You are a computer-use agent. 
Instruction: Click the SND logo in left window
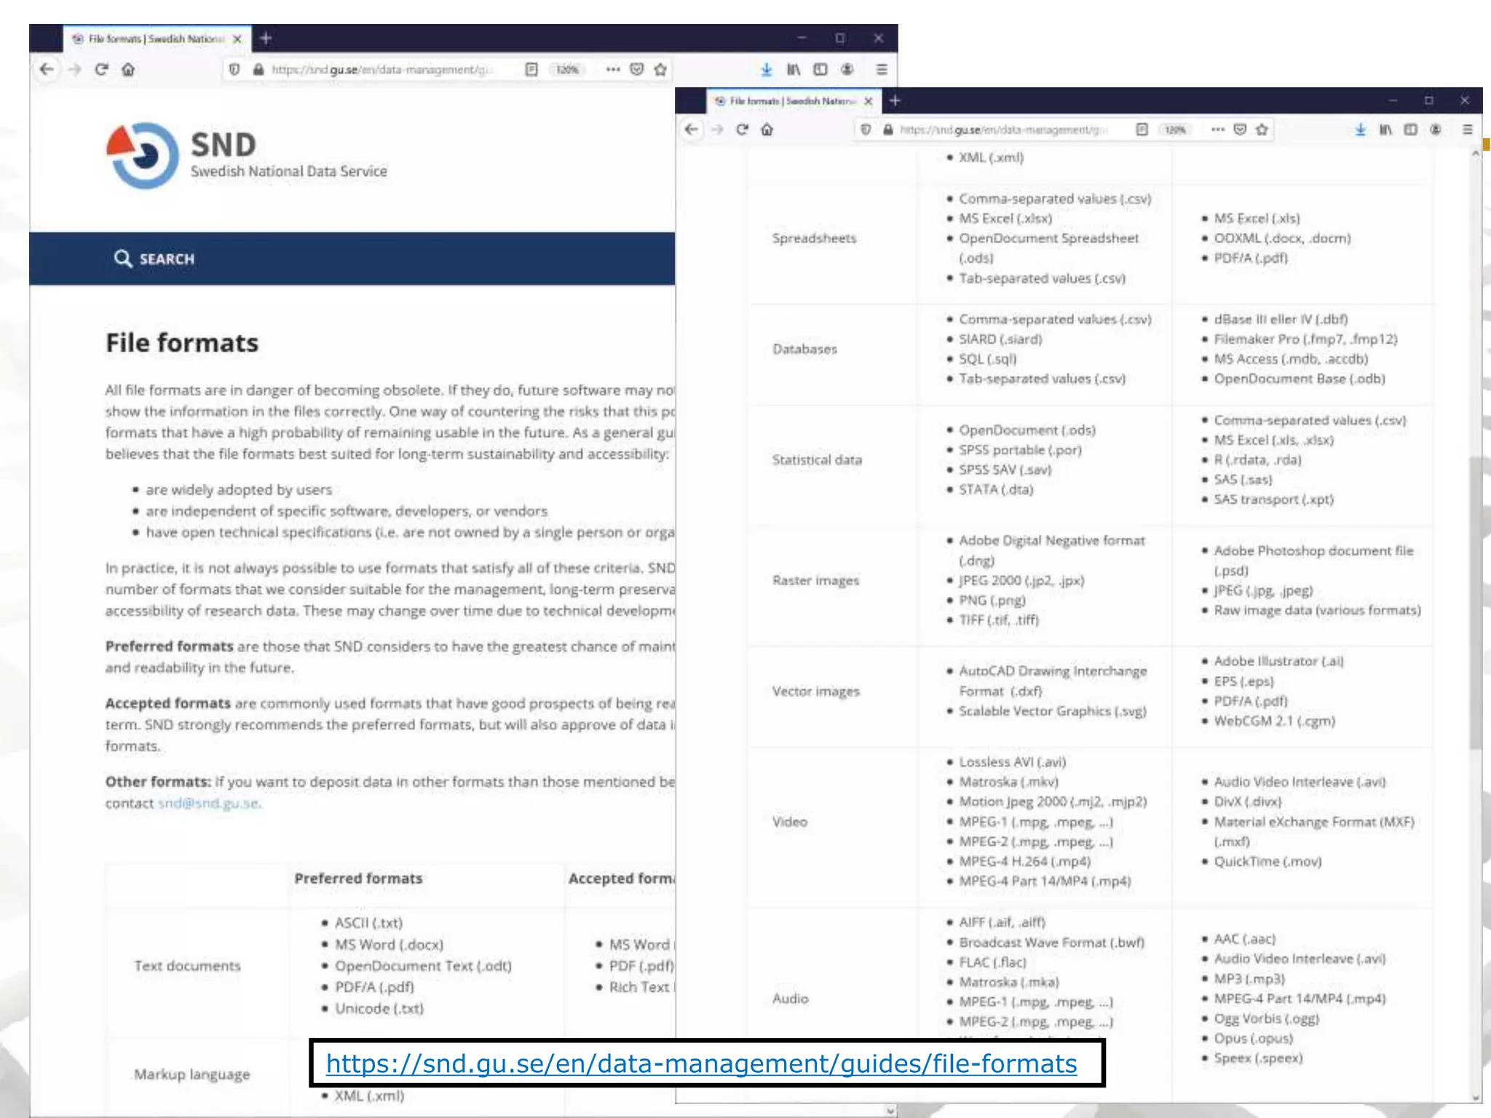point(246,155)
